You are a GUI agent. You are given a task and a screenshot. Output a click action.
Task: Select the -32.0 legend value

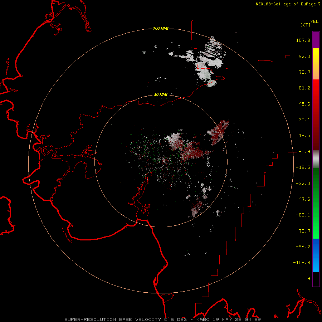(303, 184)
